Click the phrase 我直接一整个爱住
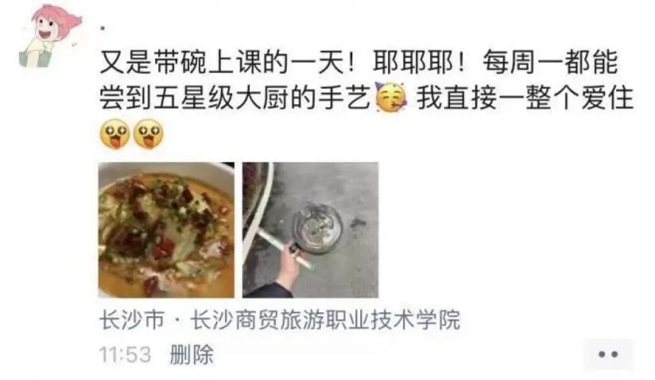655x380 pixels. coord(525,98)
